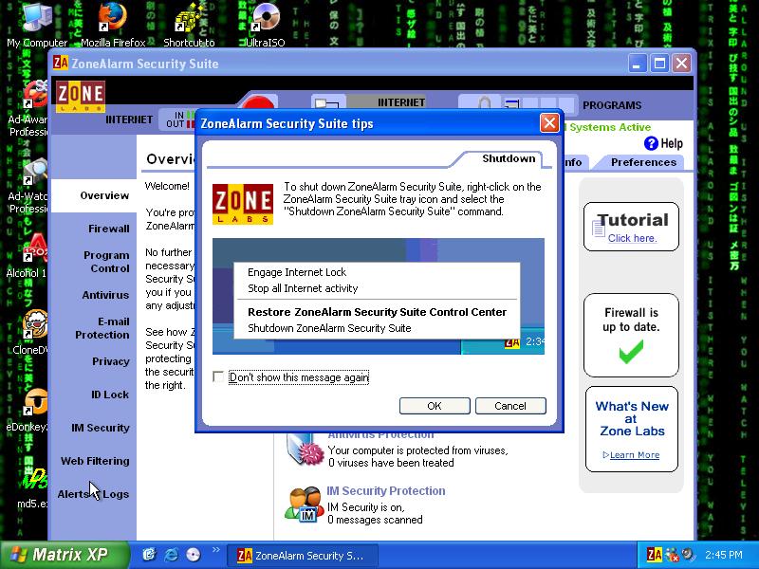
Task: Expand the quick launch overflow chevron
Action: (x=216, y=550)
